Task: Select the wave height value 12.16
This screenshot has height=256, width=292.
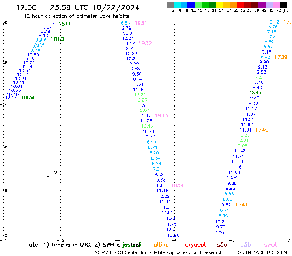Action: click(147, 126)
